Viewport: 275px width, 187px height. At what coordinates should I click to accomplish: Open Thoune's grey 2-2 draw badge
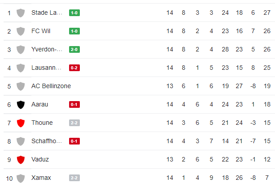click(74, 123)
